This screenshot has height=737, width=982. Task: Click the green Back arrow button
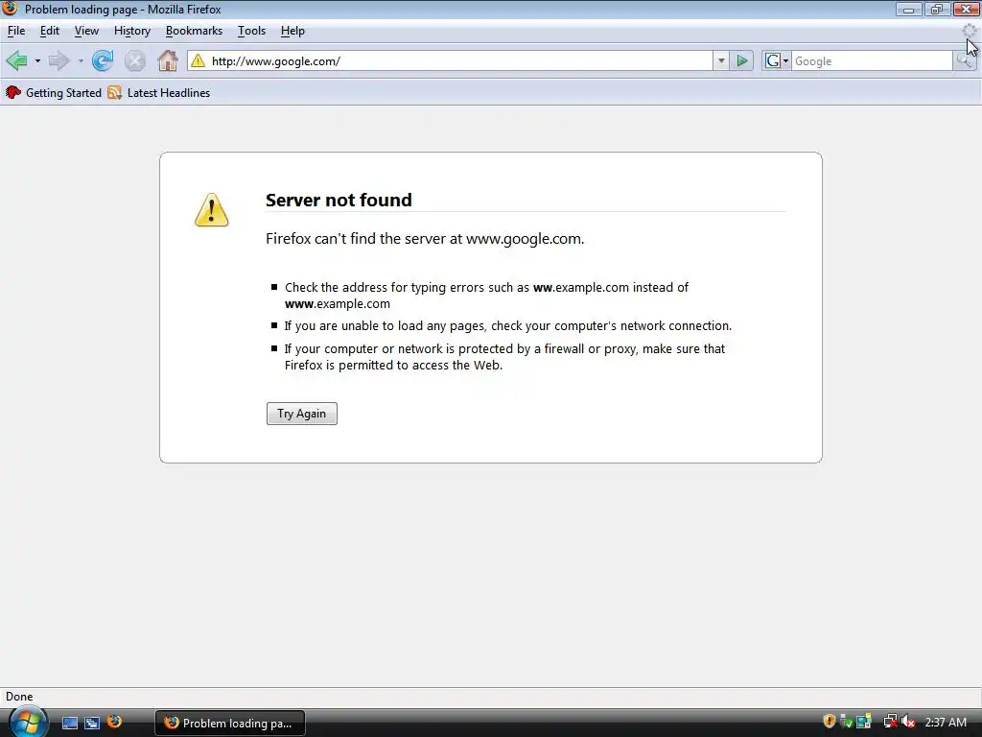[17, 60]
